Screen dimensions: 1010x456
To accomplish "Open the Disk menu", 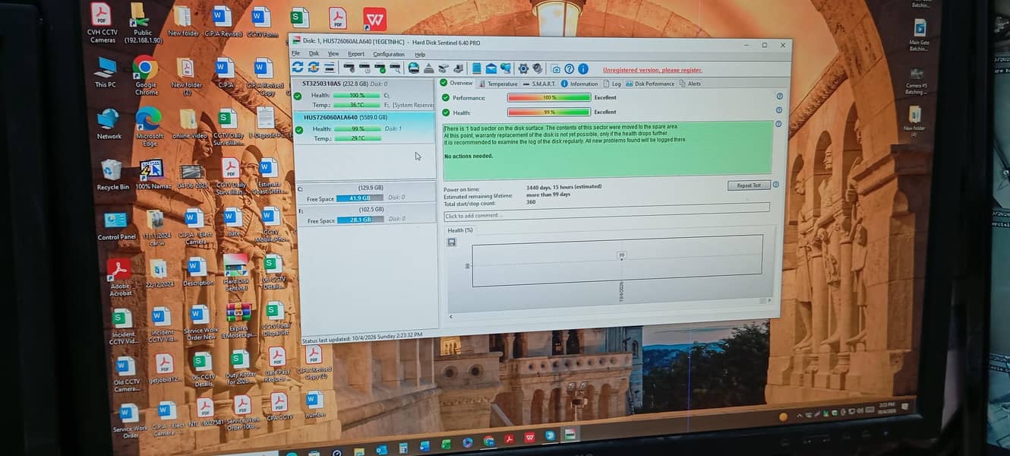I will click(314, 53).
